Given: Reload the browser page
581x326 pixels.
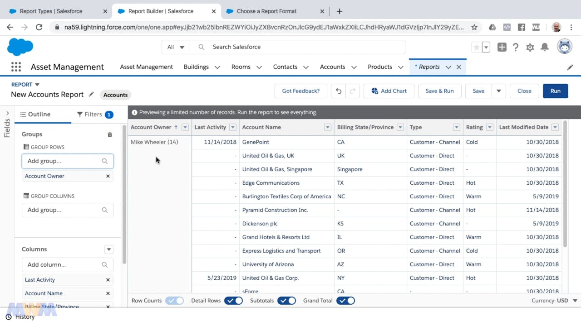Looking at the screenshot, I should (39, 27).
